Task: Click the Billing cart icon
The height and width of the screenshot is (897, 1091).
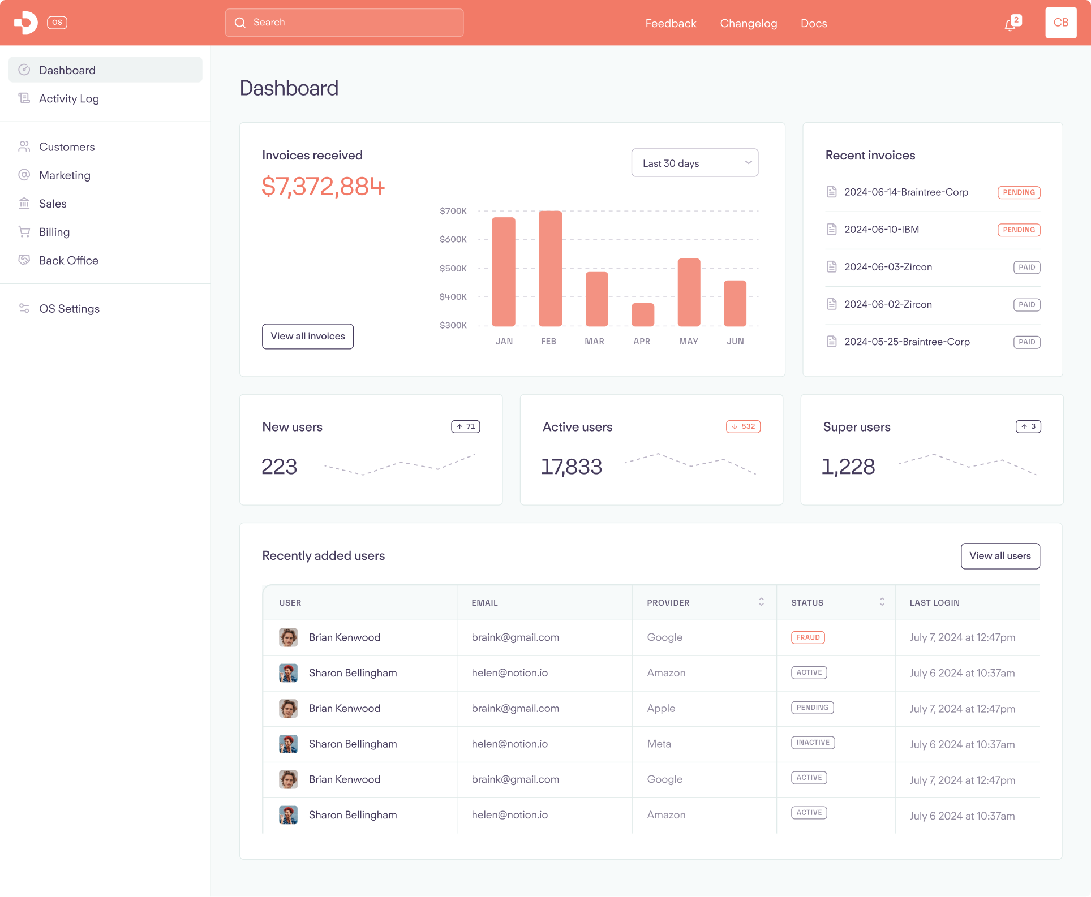Action: [x=24, y=231]
